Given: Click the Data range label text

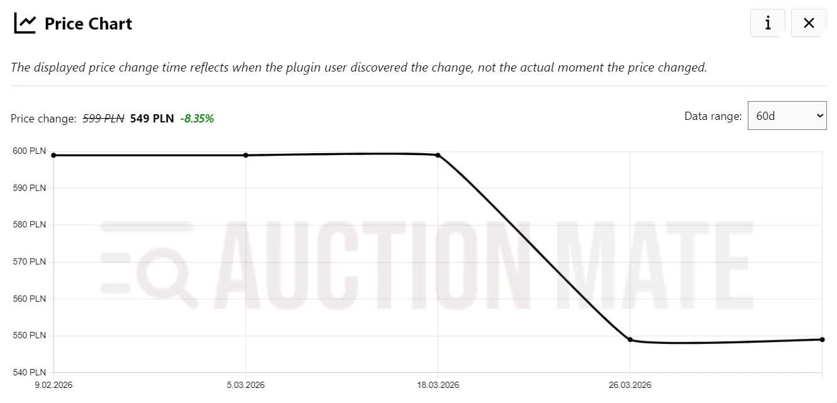Looking at the screenshot, I should 713,116.
